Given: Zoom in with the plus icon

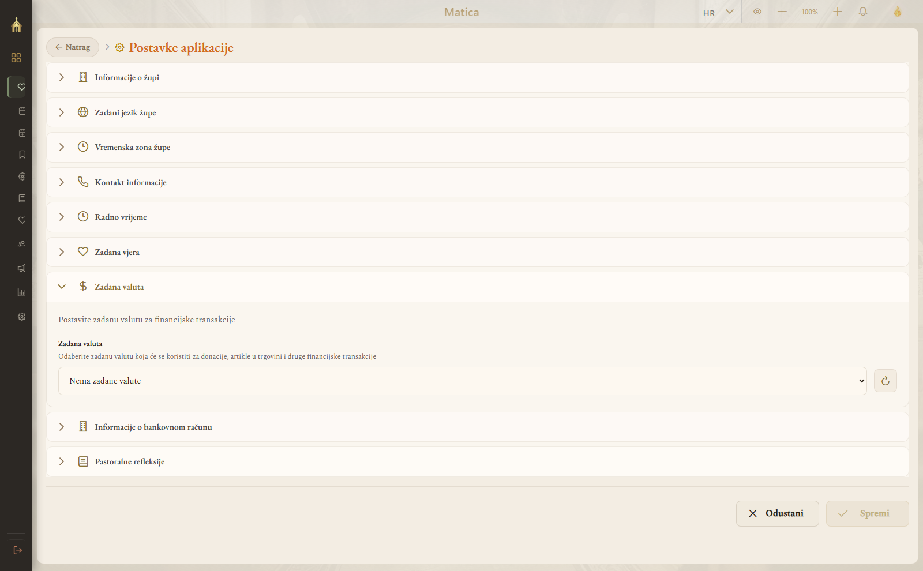Looking at the screenshot, I should click(x=838, y=12).
